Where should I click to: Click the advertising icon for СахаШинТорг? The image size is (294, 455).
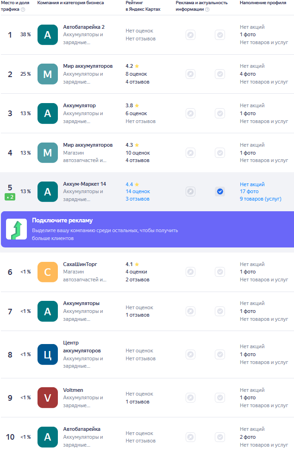click(190, 272)
